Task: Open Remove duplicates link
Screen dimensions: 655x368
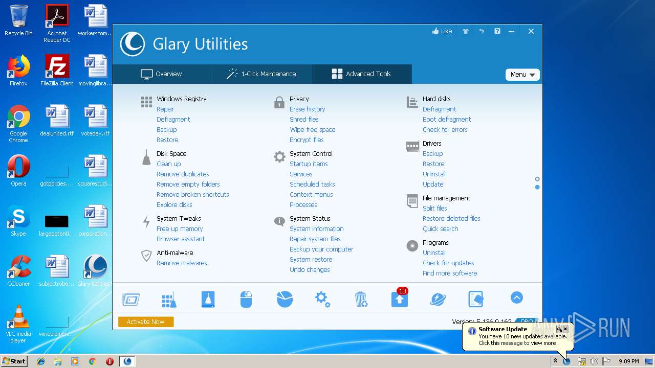Action: click(x=183, y=174)
